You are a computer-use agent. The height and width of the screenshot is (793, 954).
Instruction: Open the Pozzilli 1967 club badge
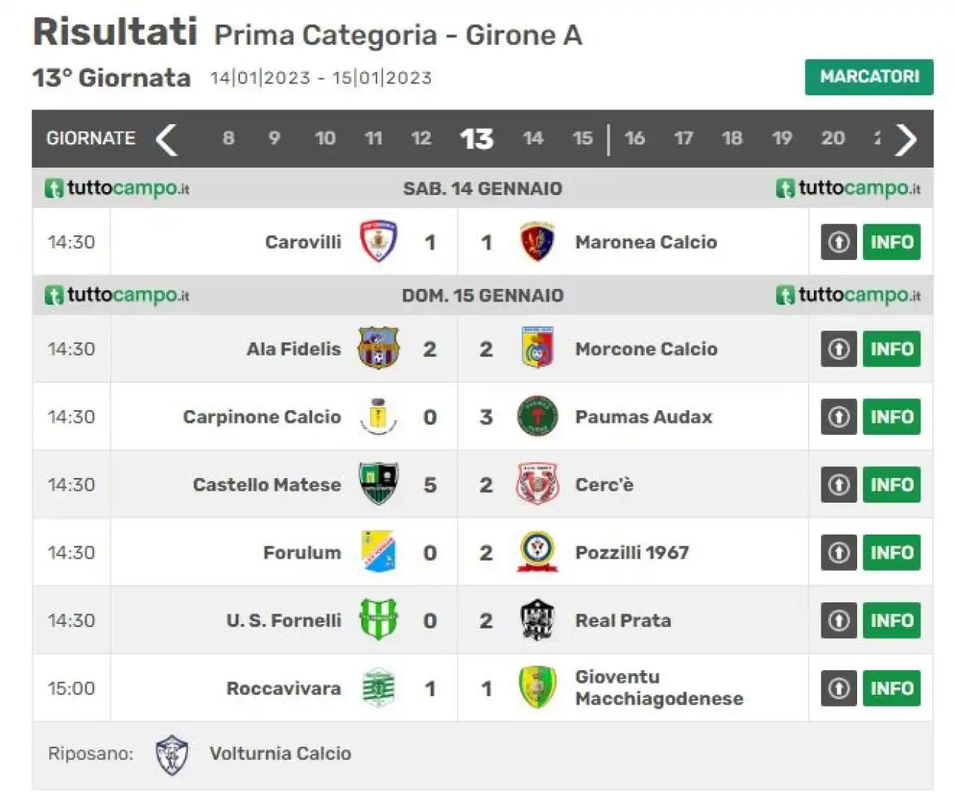coord(537,552)
